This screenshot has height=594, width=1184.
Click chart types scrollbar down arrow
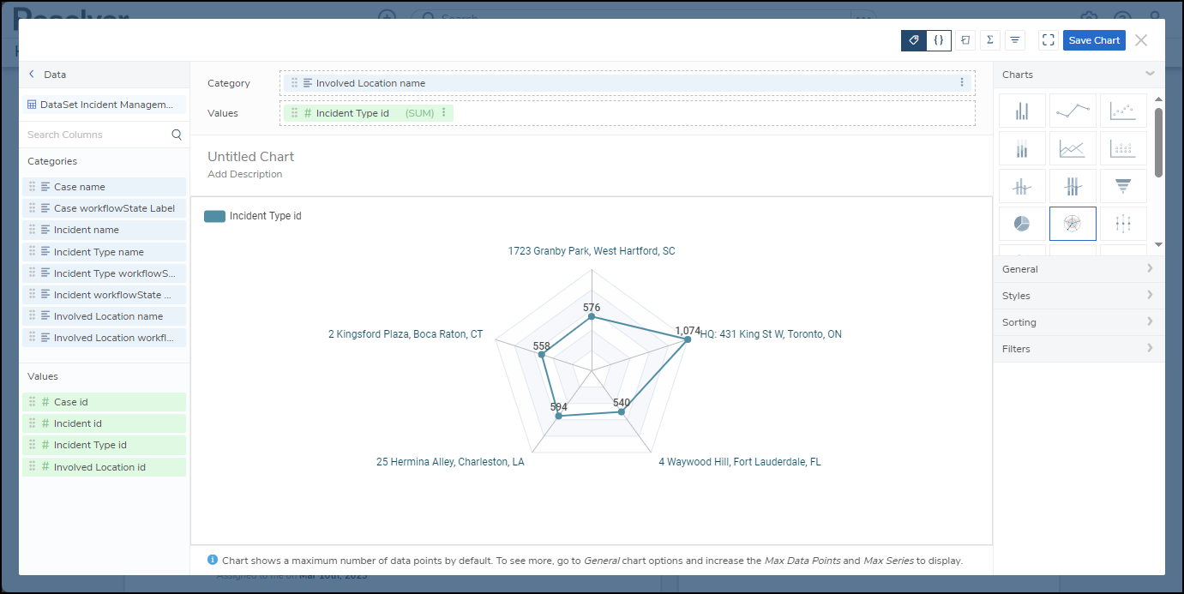pos(1158,244)
